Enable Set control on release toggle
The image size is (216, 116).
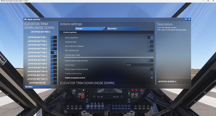[150, 46]
